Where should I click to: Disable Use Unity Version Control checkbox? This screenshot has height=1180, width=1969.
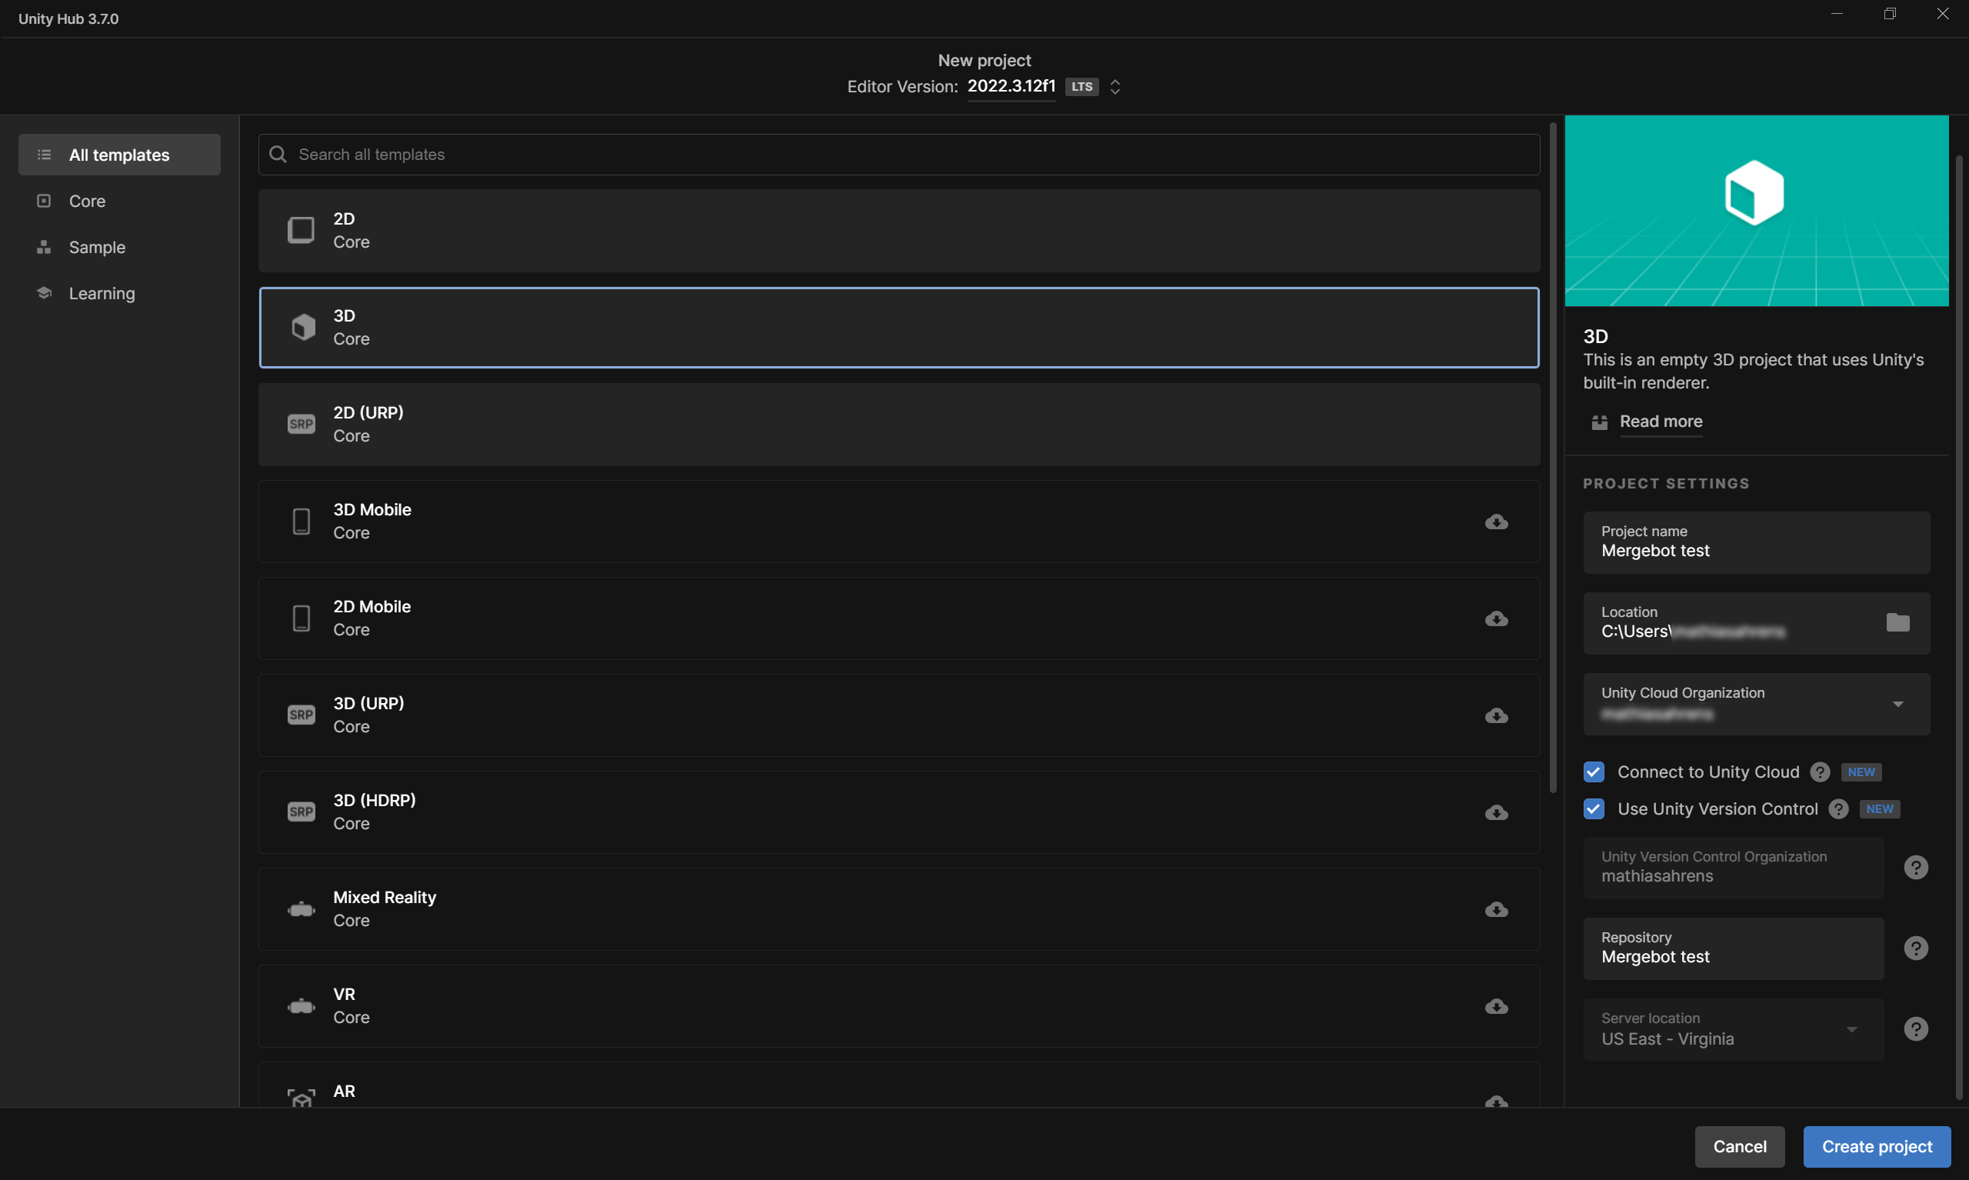1593,808
